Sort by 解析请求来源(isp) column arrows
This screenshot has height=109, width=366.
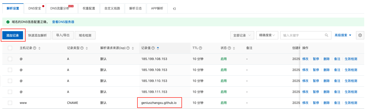pos(133,48)
